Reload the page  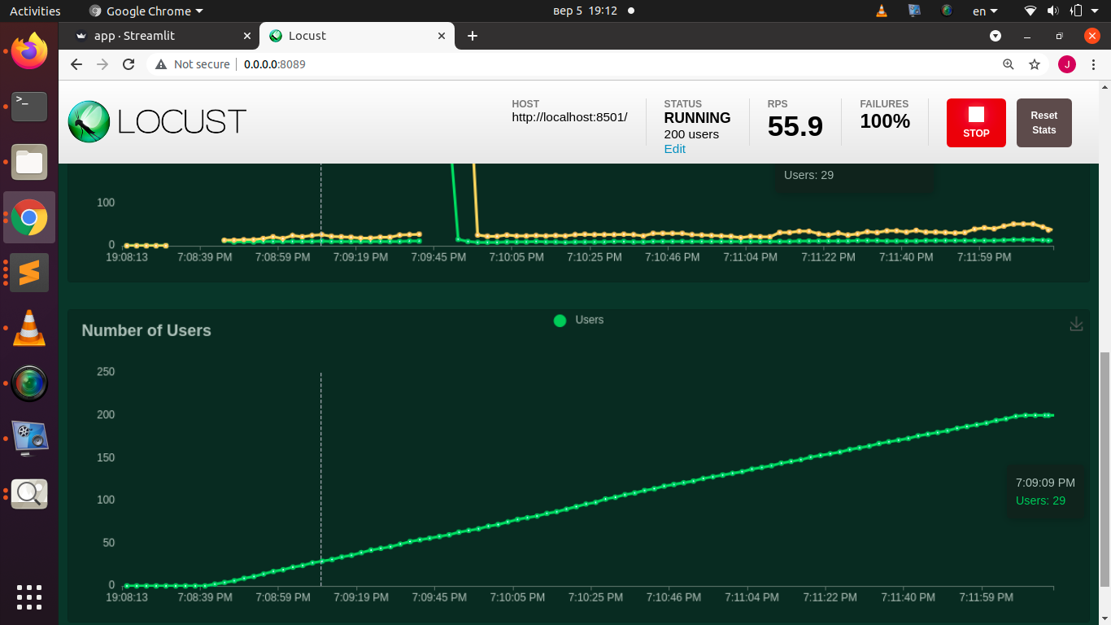pyautogui.click(x=129, y=64)
